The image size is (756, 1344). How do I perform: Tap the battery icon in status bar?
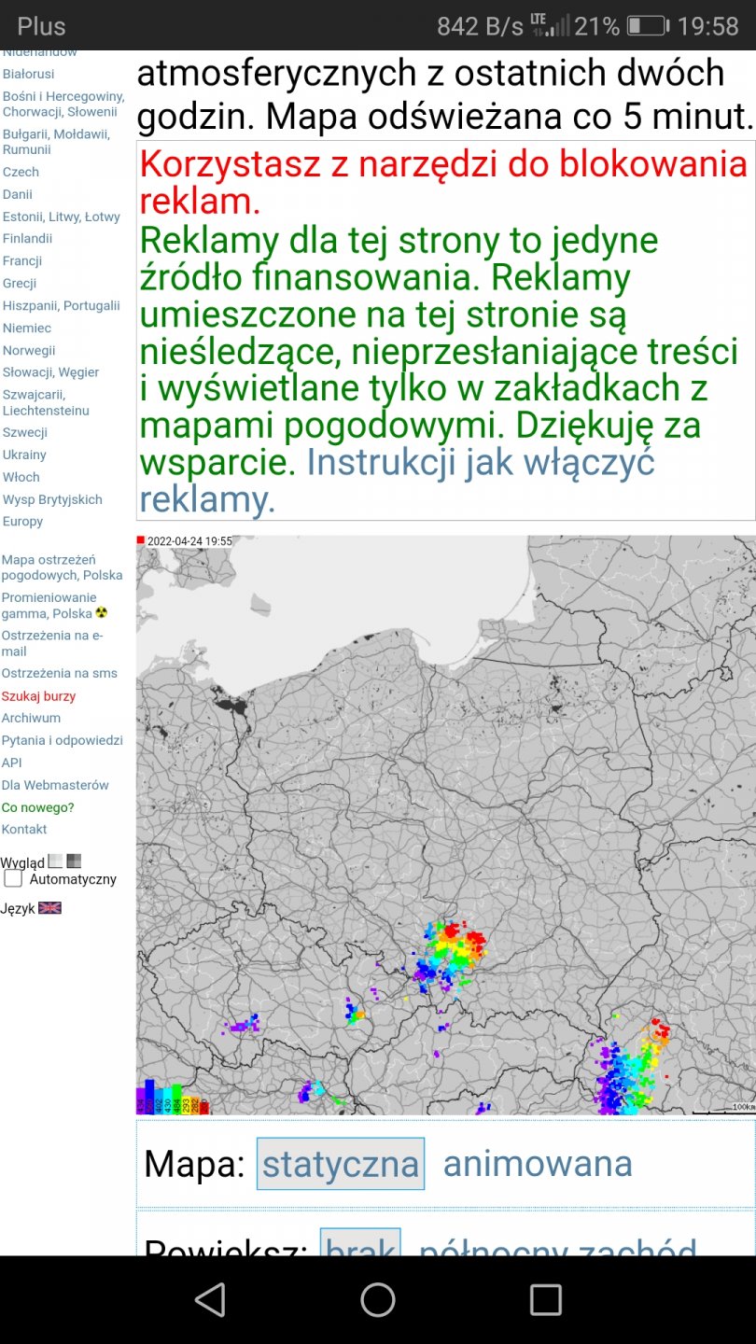click(x=646, y=26)
